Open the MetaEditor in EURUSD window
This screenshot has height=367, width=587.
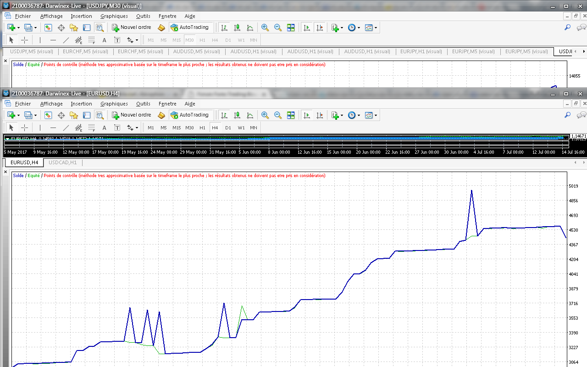coord(161,115)
